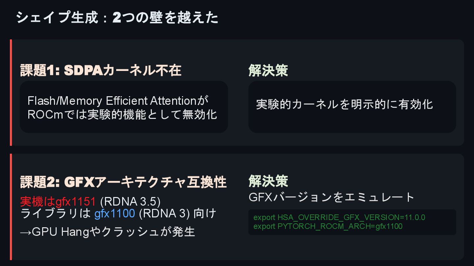474x266 pixels.
Task: Select the line →GPU Hangやクラッシュが発生
Action: point(108,232)
